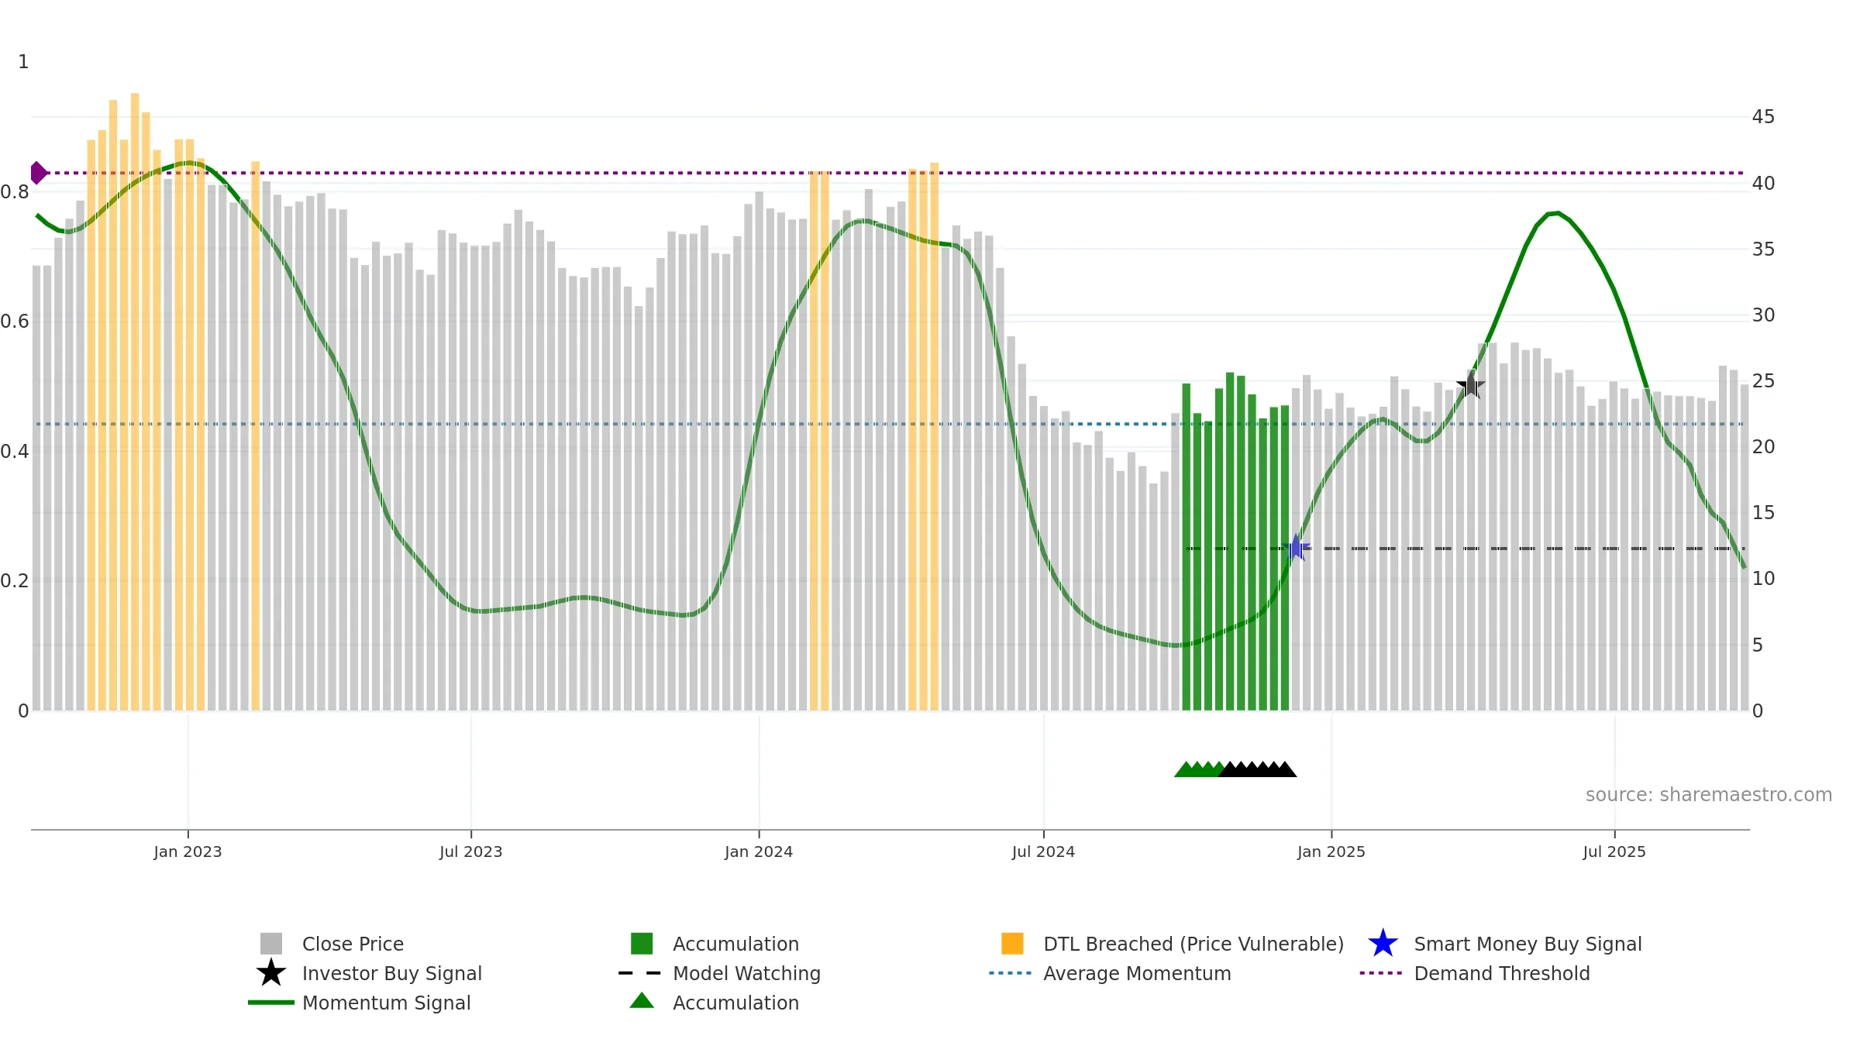
Task: Click the green accumulation triangles below chart
Action: pyautogui.click(x=1197, y=769)
